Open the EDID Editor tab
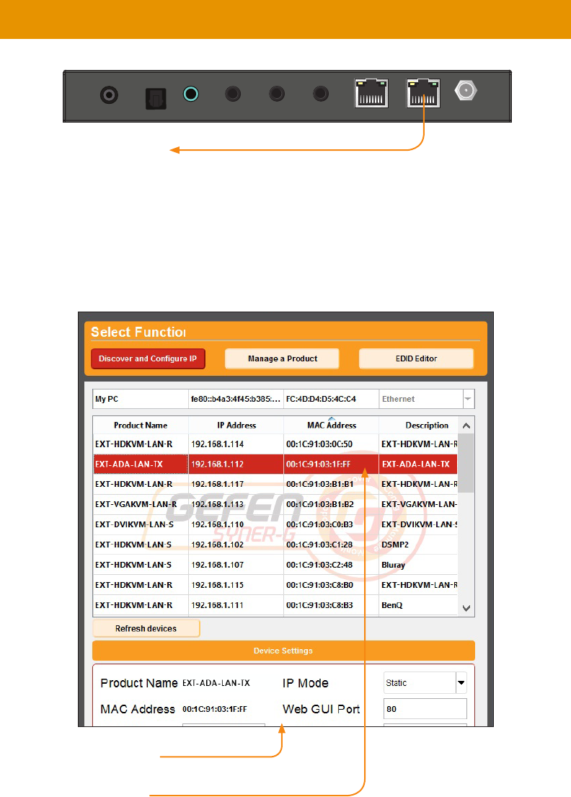Screen dimensions: 571x797 (x=416, y=358)
